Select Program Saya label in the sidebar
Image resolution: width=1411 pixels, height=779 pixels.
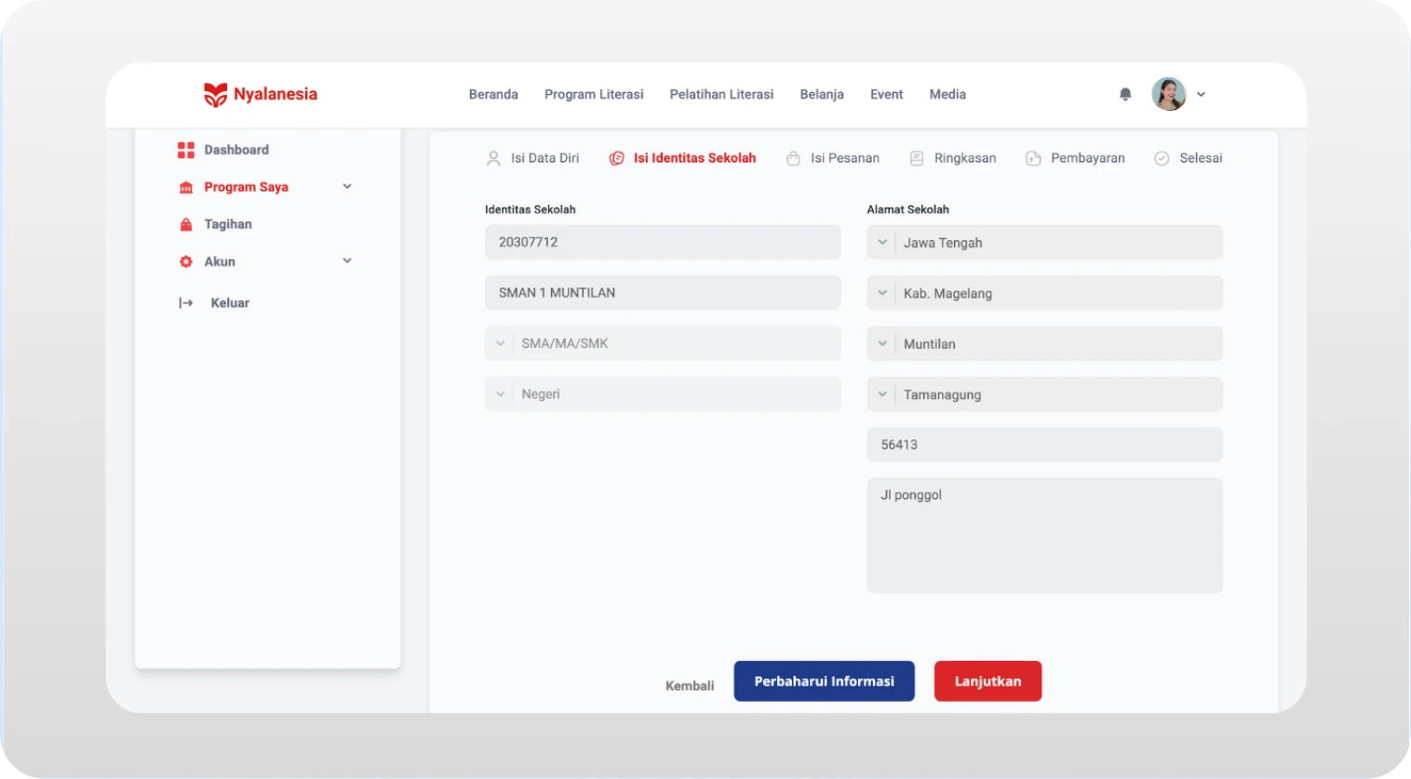pyautogui.click(x=246, y=187)
